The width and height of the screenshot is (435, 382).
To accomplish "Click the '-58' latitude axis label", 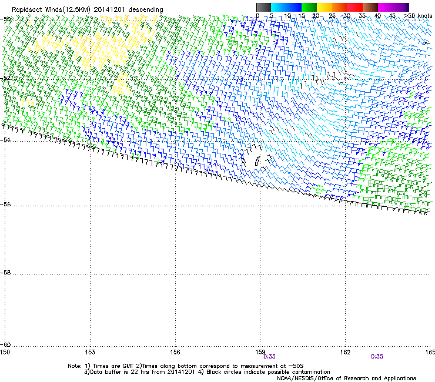I will pyautogui.click(x=5, y=273).
